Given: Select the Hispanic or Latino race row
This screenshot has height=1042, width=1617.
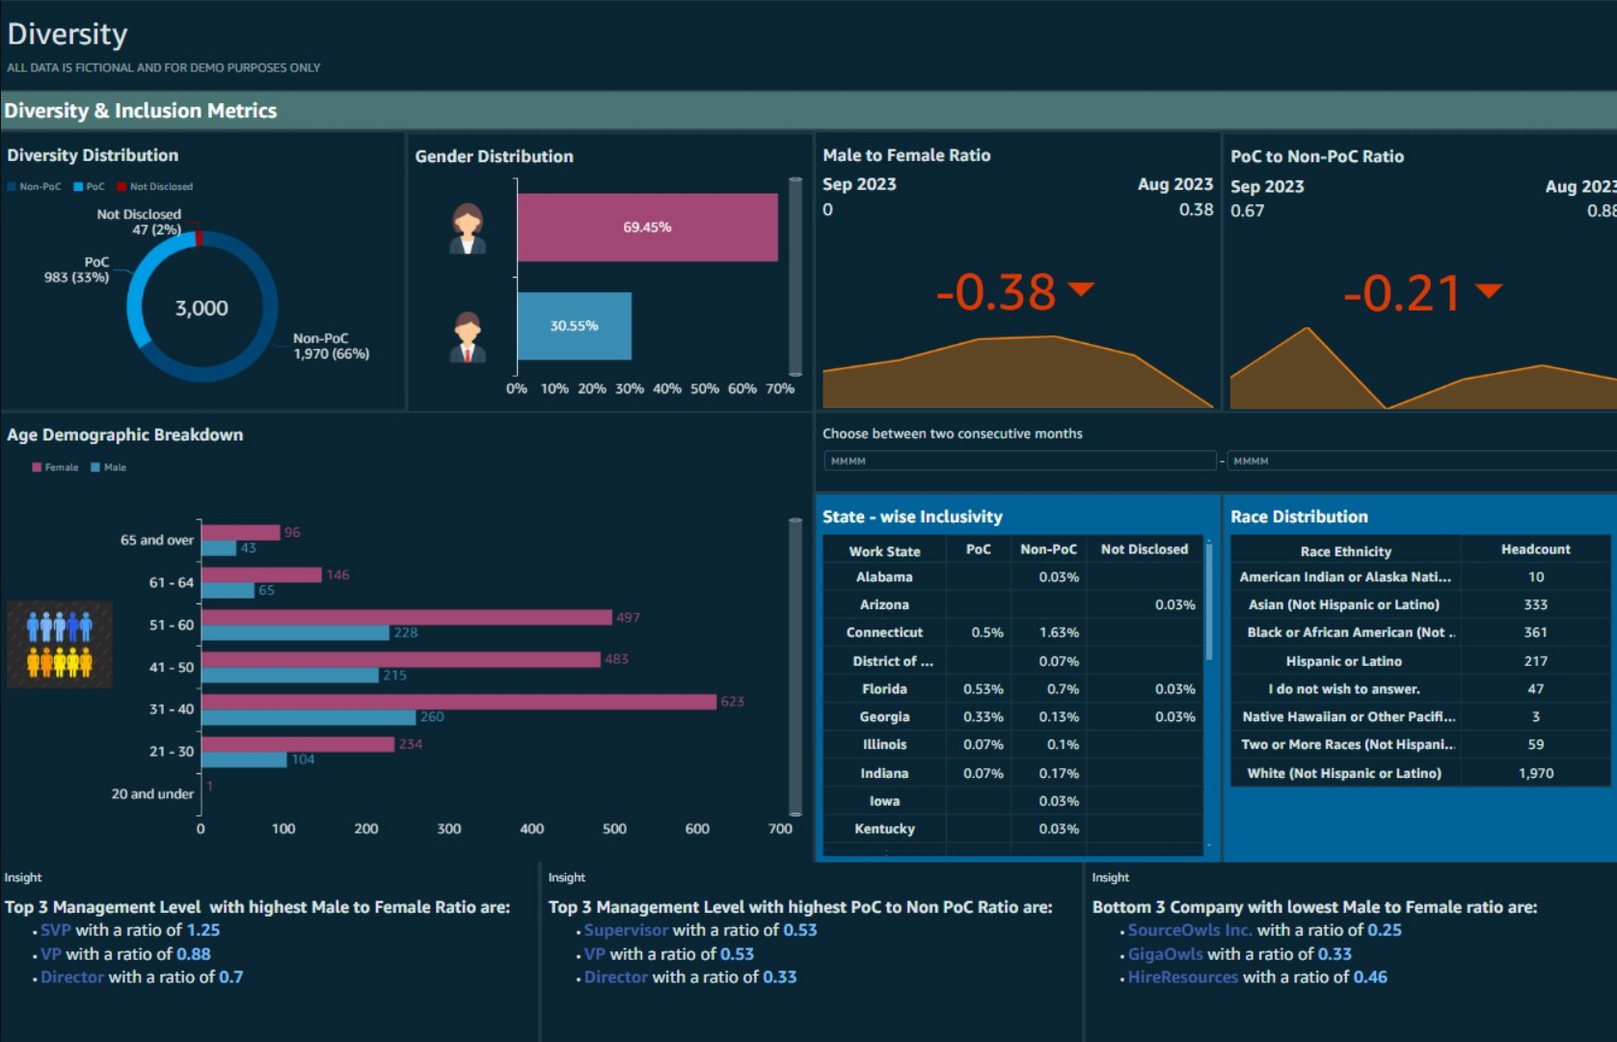Looking at the screenshot, I should click(1421, 661).
